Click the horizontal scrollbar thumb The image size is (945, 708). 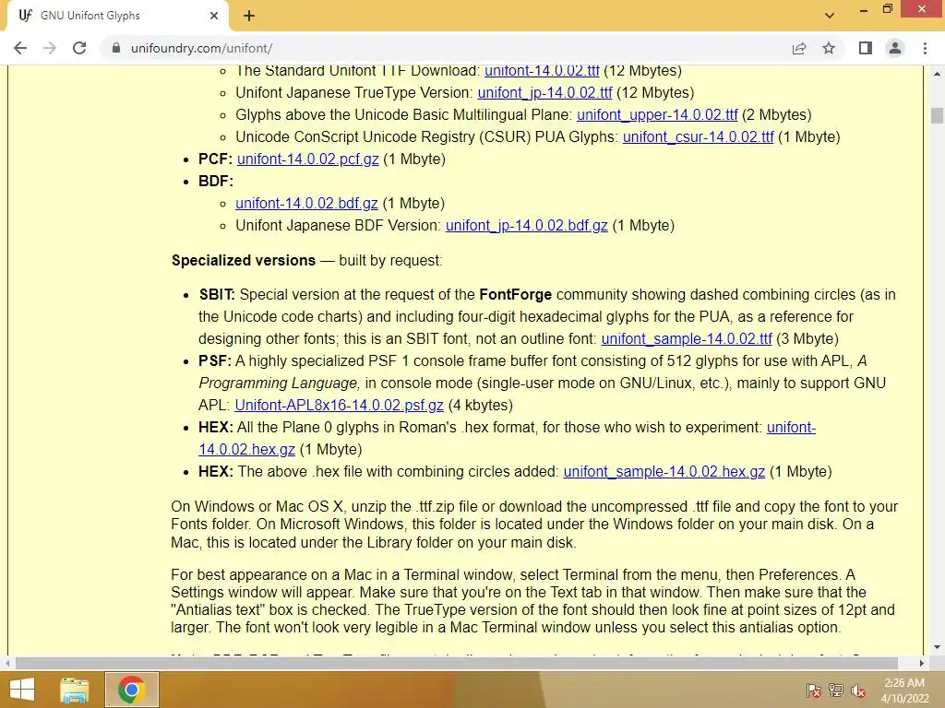456,663
